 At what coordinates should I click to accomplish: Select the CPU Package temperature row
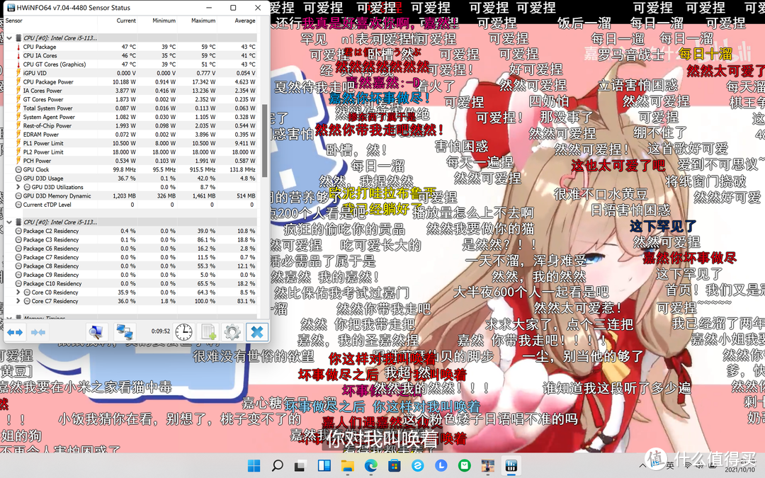pyautogui.click(x=131, y=47)
